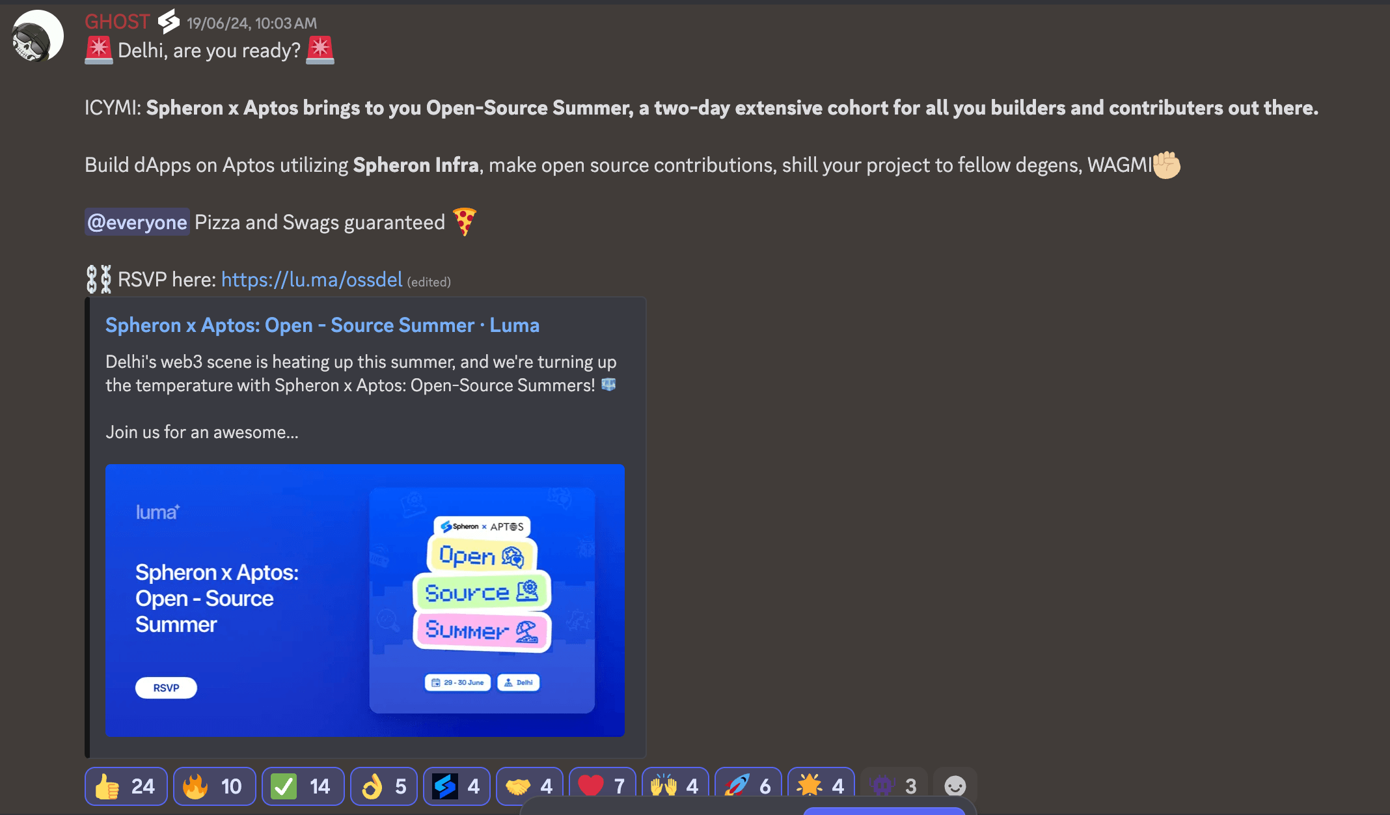The height and width of the screenshot is (815, 1390).
Task: Click the OK hand reaction
Action: point(384,786)
